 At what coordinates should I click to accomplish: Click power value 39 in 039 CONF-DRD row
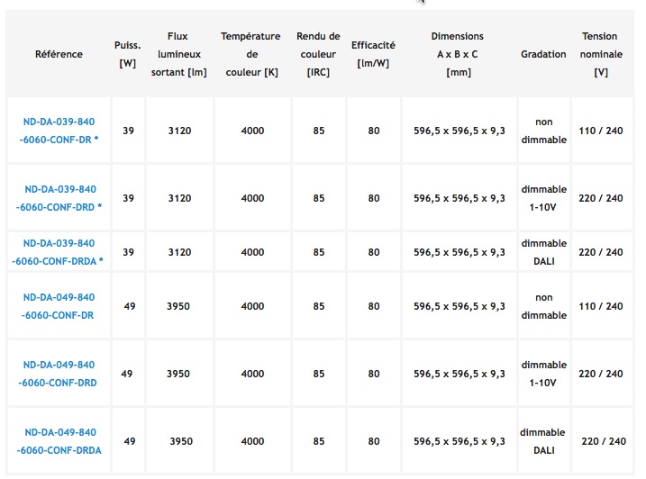128,198
